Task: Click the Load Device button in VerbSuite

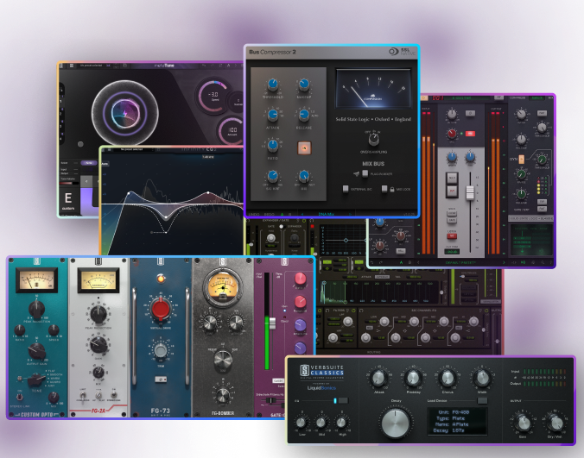Action: (482, 400)
